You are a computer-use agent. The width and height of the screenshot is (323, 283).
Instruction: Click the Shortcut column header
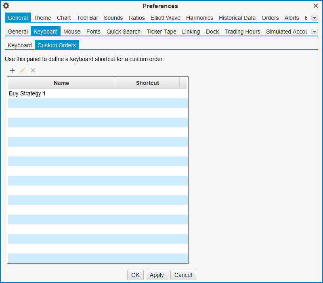click(147, 83)
